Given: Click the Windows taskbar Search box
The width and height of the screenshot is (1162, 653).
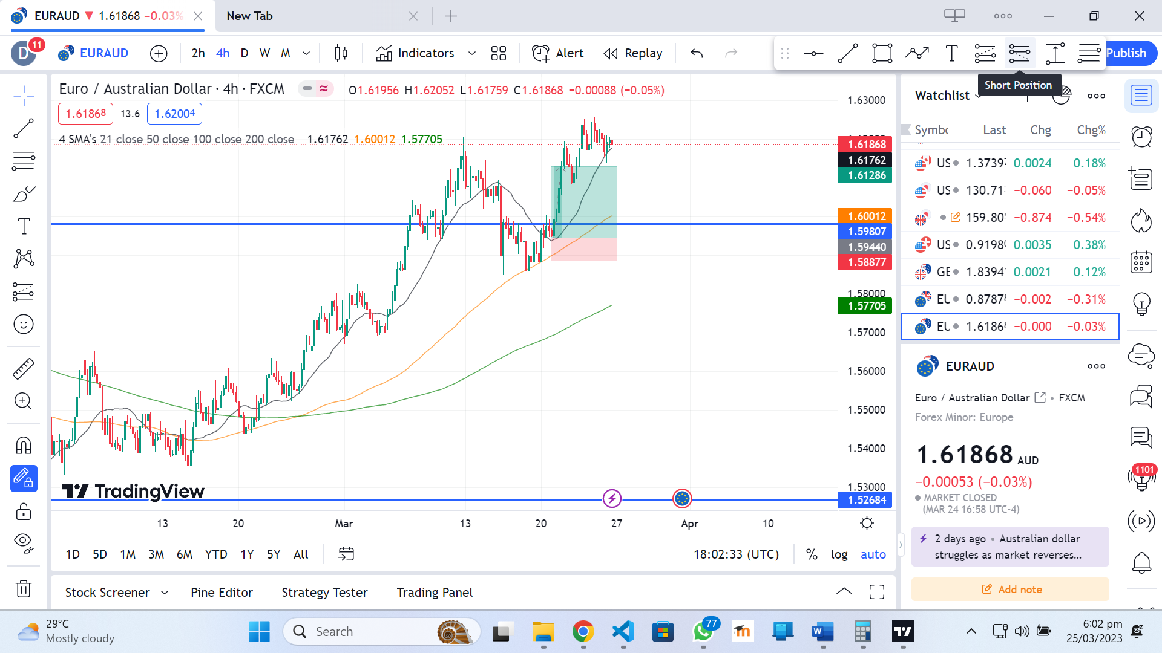Looking at the screenshot, I should (x=381, y=631).
